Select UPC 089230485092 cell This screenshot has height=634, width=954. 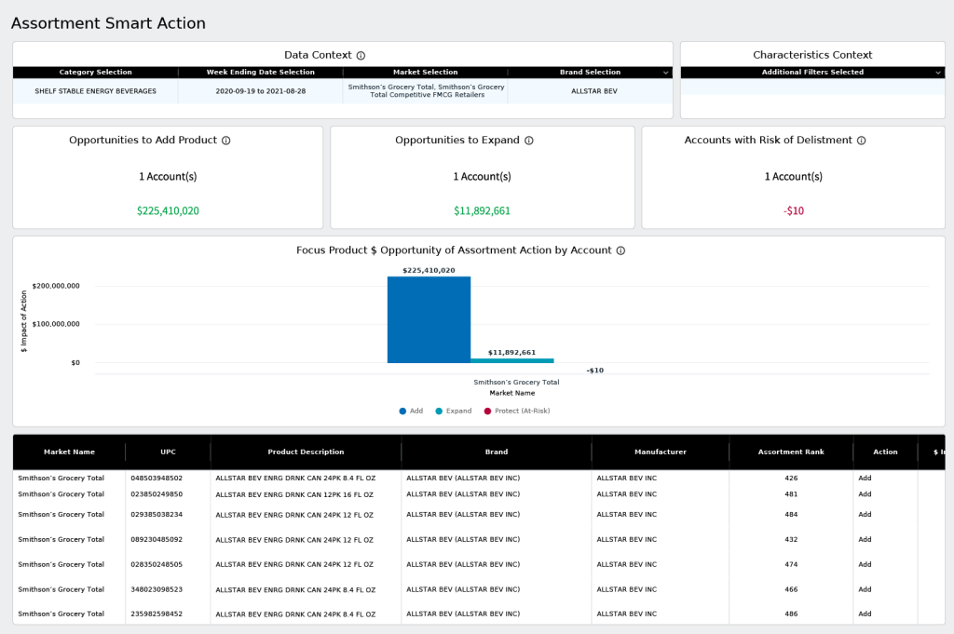click(x=157, y=539)
